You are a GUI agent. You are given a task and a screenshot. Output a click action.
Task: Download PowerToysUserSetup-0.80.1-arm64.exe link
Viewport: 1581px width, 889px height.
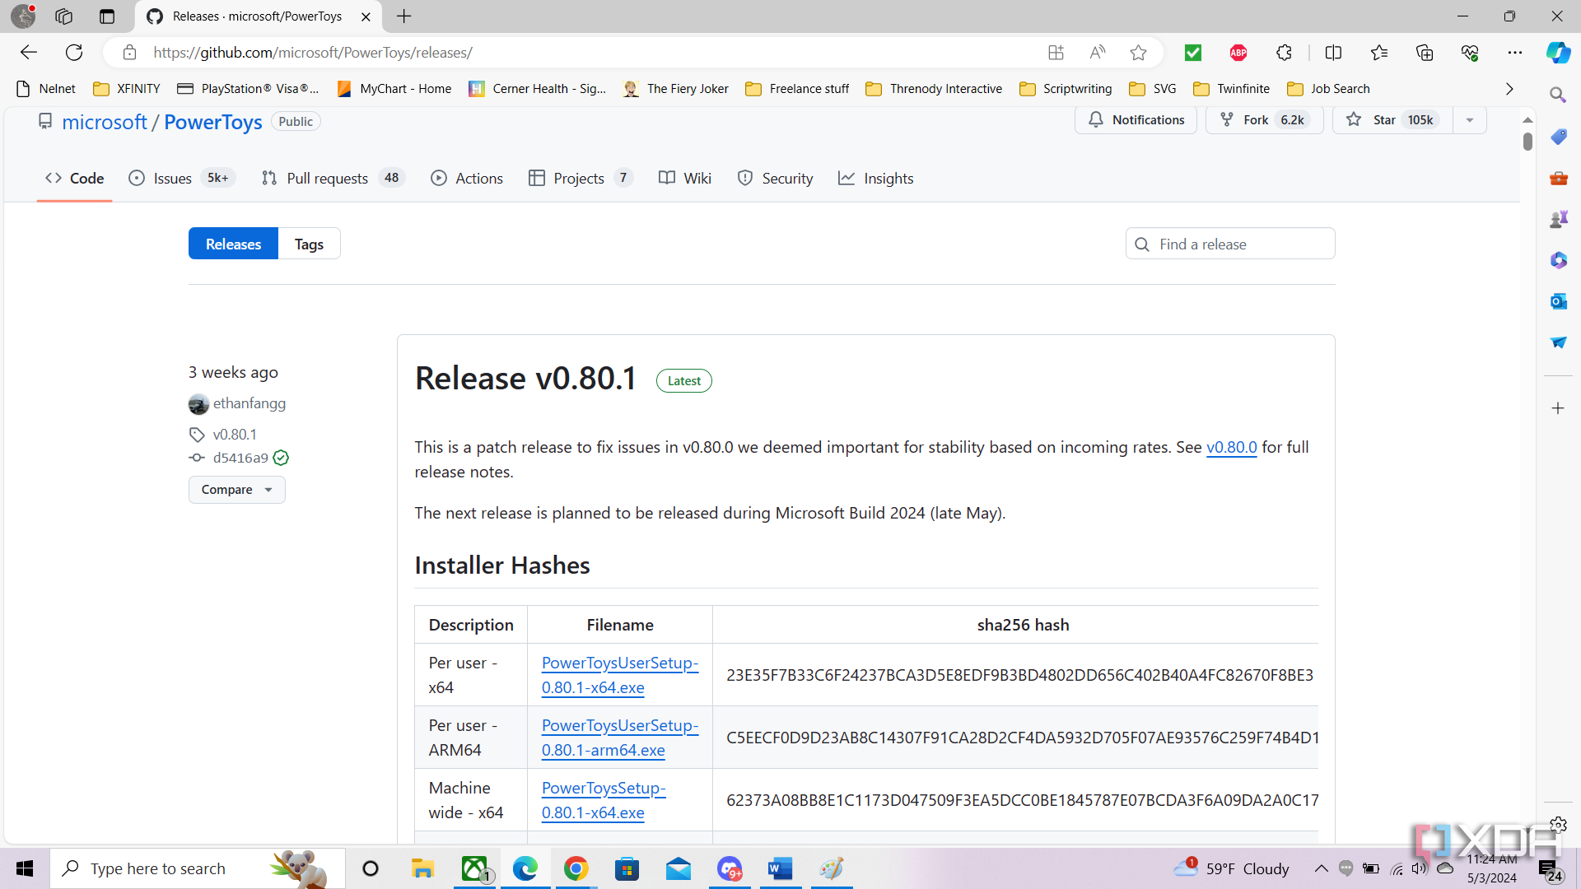[619, 738]
